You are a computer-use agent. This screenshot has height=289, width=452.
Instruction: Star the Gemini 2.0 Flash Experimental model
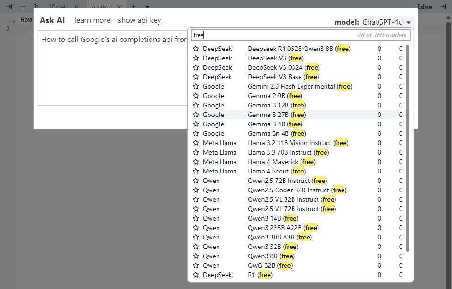[196, 86]
